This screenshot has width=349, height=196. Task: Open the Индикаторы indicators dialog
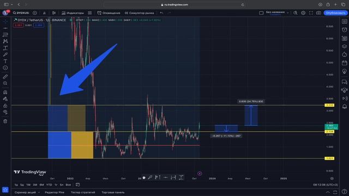pos(73,13)
